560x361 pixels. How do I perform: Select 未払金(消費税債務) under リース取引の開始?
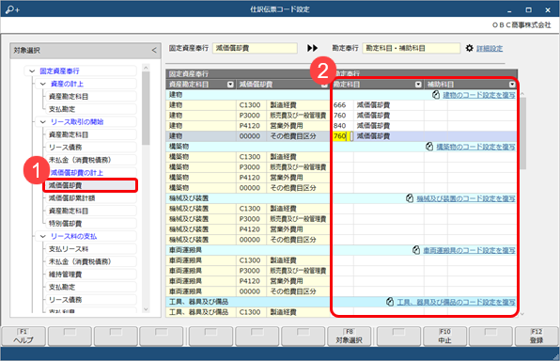[x=91, y=160]
